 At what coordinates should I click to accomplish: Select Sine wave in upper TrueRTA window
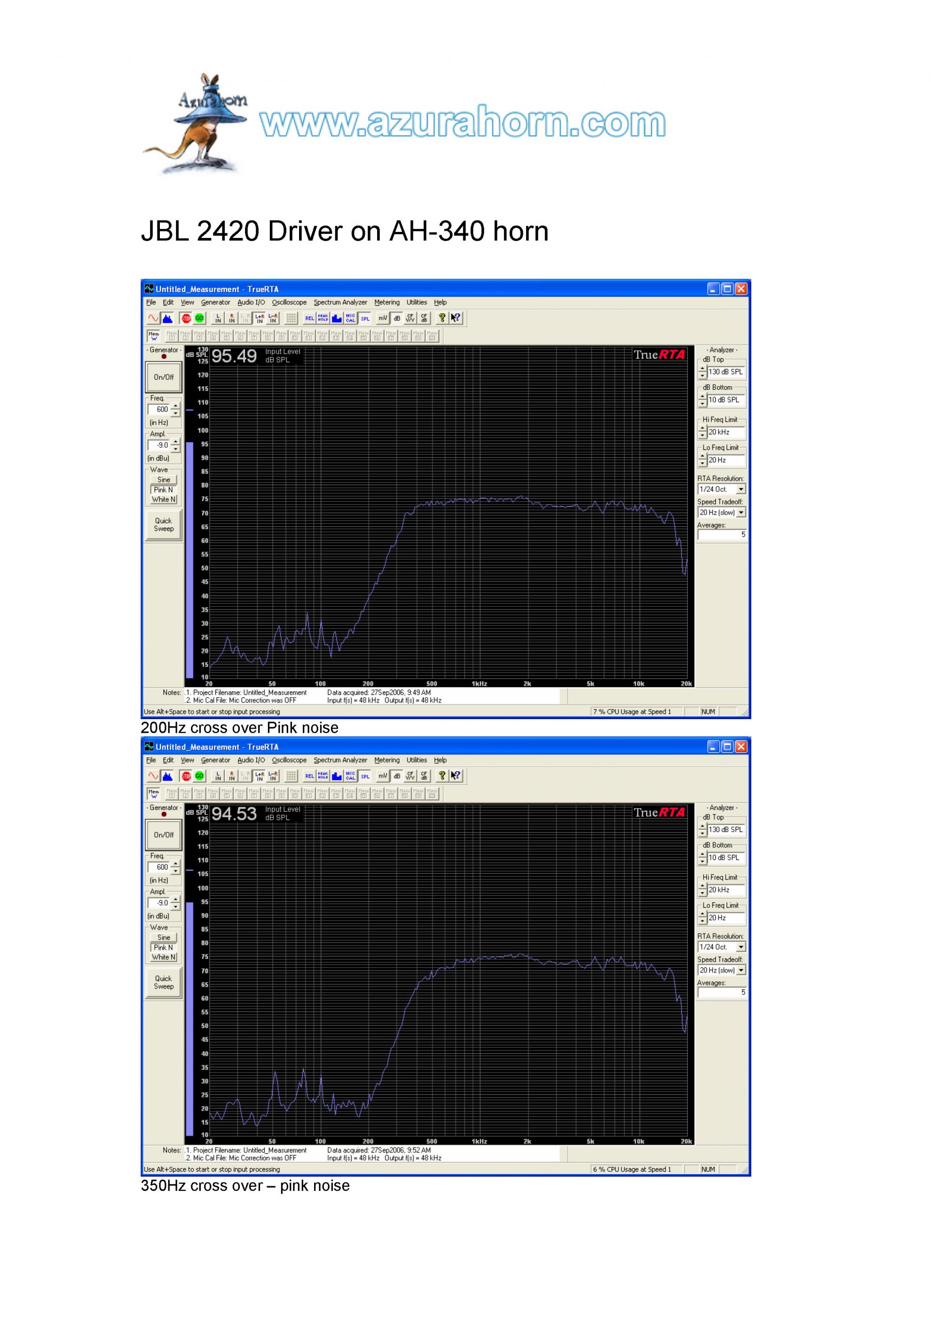(164, 480)
